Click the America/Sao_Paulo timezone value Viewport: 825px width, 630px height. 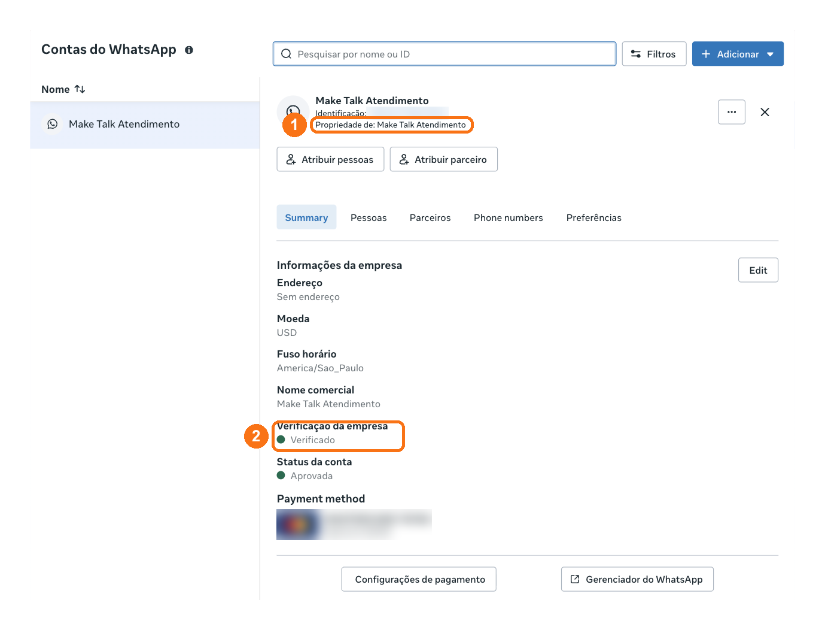(x=320, y=368)
